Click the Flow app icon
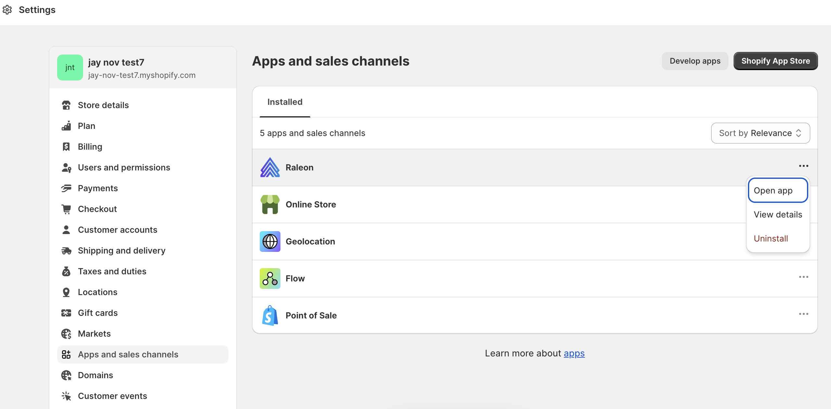Screen dimensions: 831x409 (x=270, y=279)
